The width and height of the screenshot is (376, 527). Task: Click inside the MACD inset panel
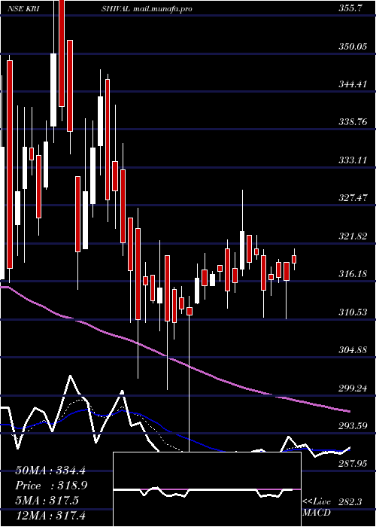pyautogui.click(x=207, y=489)
